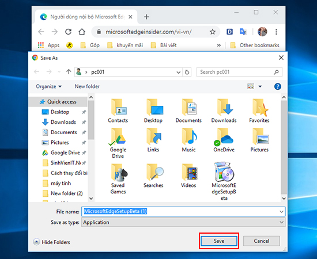Open the Documents folder in file list
Image resolution: width=317 pixels, height=259 pixels.
coord(188,111)
